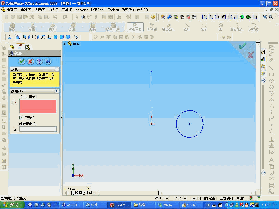Select right toolbar rectangle sketch icon
Screen dimensions: 279x209
[271, 75]
